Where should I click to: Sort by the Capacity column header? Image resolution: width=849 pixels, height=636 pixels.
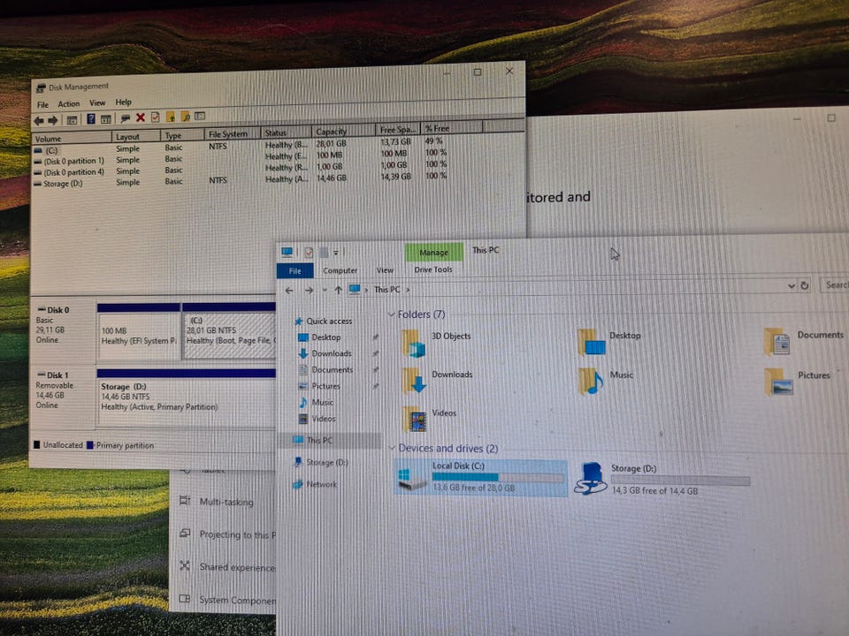pos(343,131)
